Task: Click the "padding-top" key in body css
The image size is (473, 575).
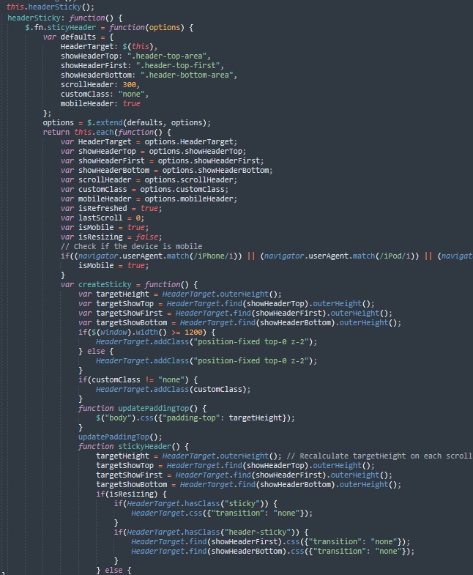Action: (191, 418)
